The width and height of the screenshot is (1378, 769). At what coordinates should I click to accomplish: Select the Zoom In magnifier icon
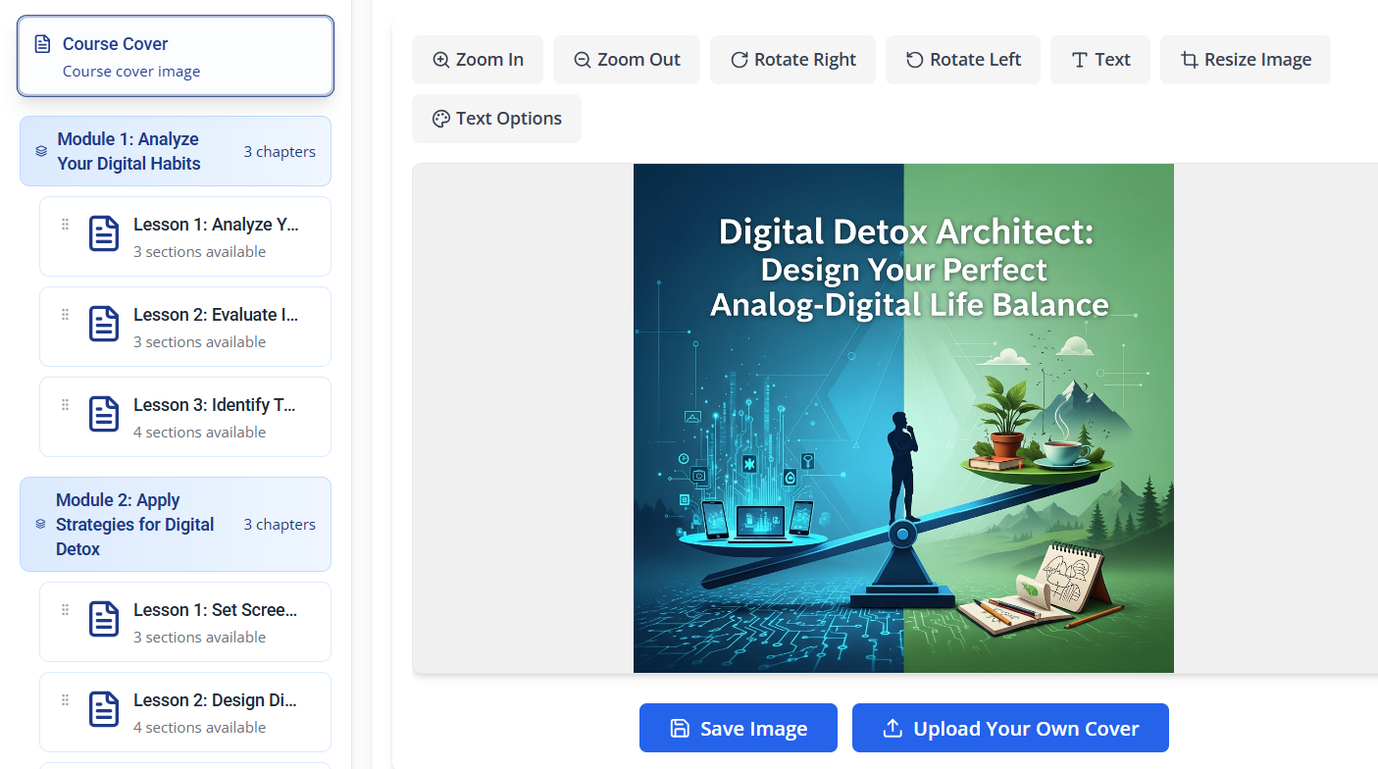[441, 60]
